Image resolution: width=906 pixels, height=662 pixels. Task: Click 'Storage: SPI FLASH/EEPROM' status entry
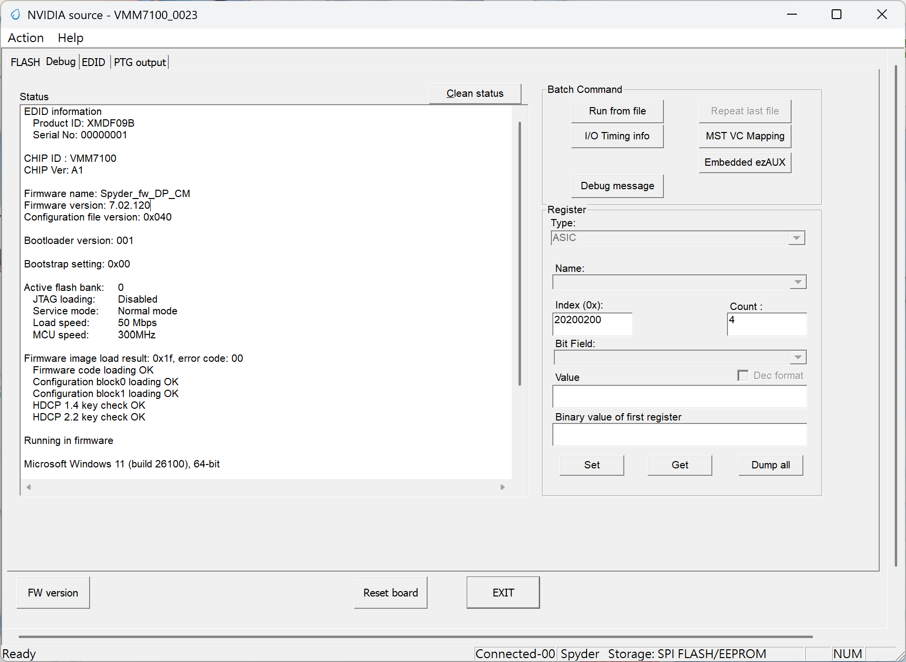pyautogui.click(x=687, y=654)
